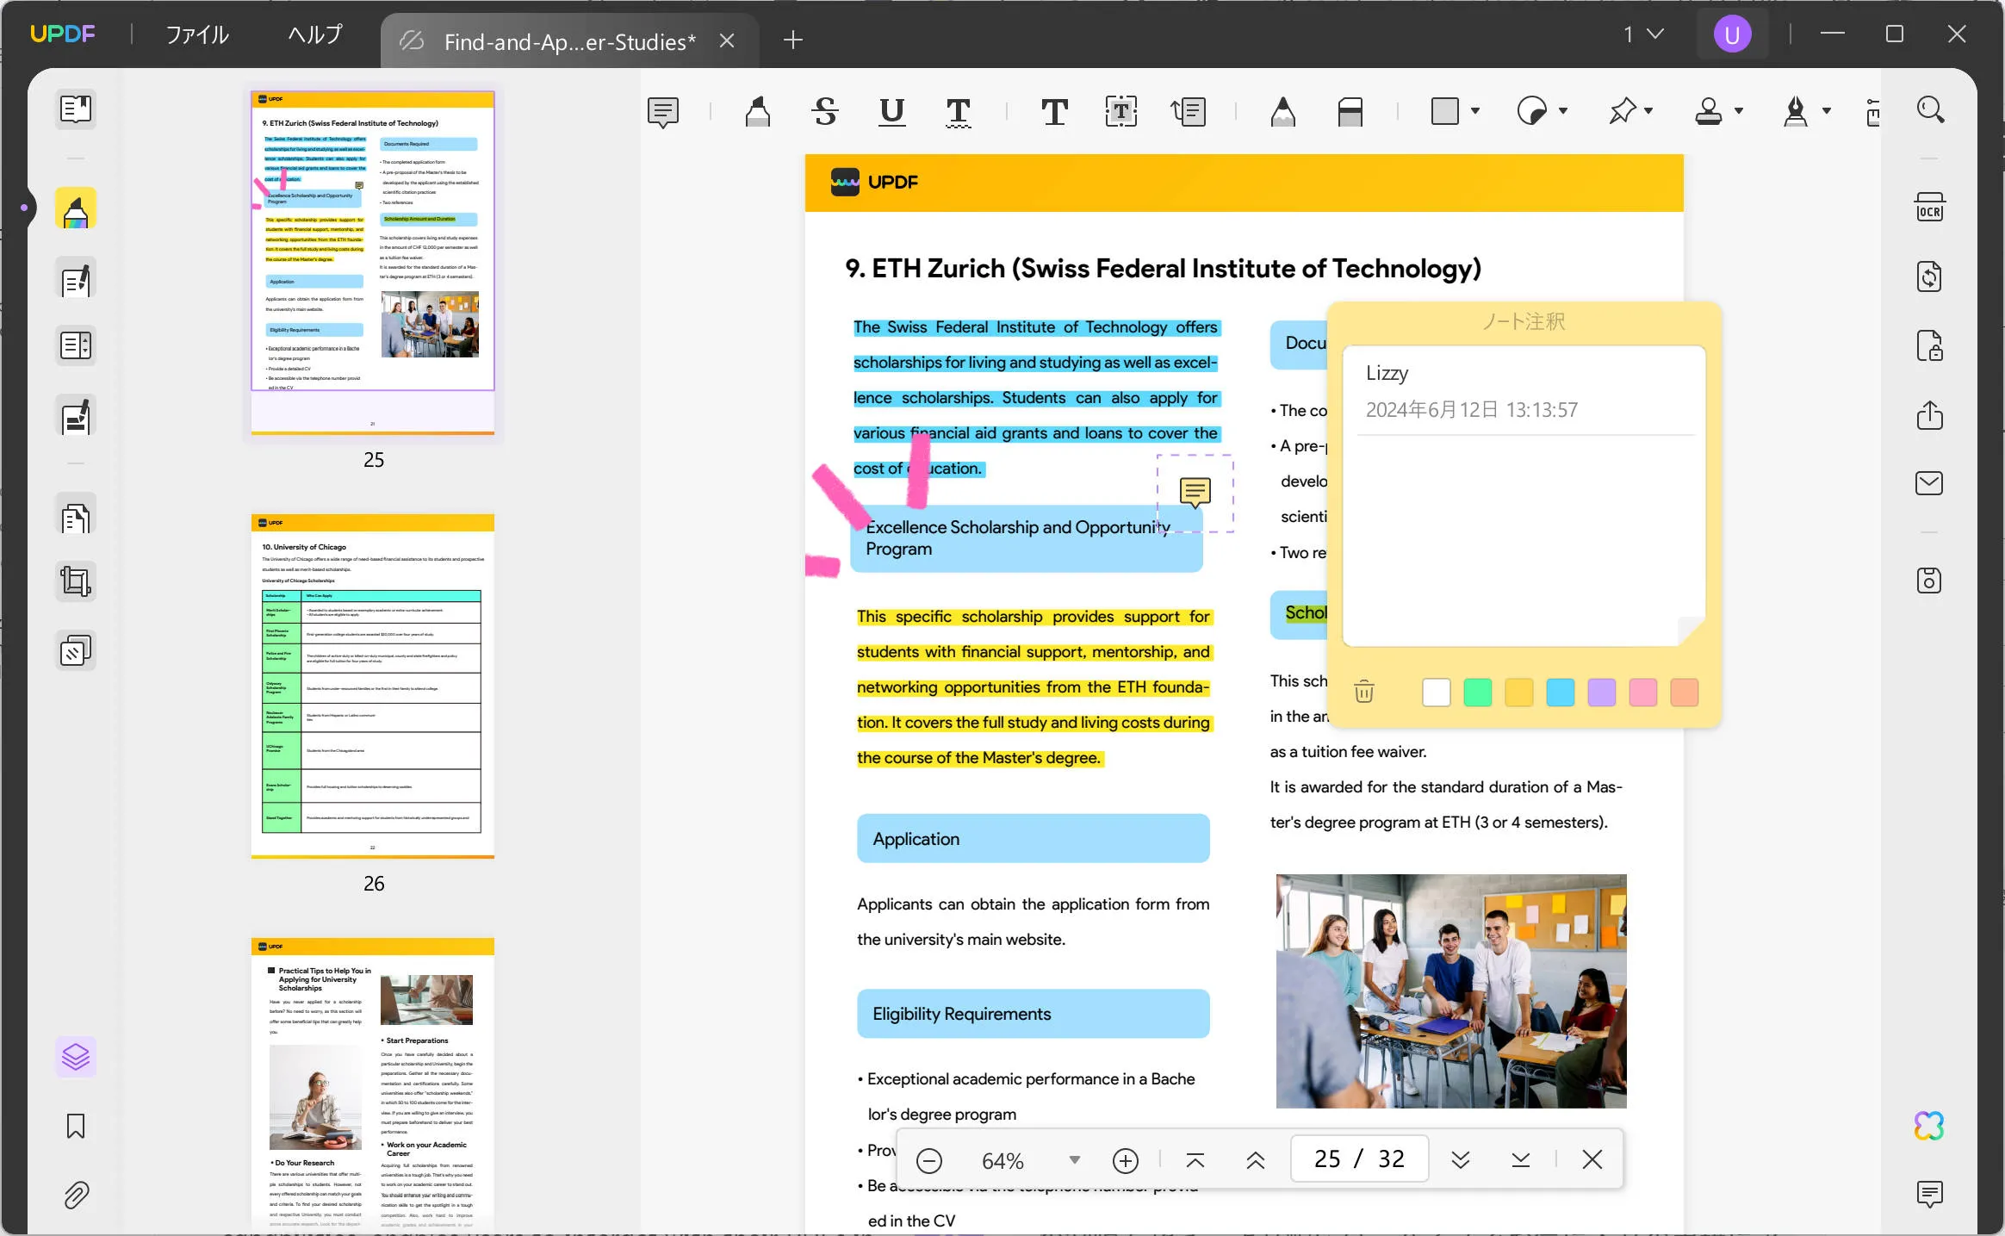Select the squiggly underline tool
The image size is (2005, 1236).
[x=958, y=111]
